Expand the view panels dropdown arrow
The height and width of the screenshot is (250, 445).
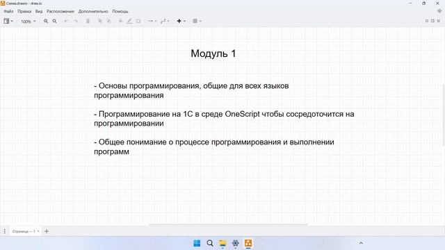point(12,22)
